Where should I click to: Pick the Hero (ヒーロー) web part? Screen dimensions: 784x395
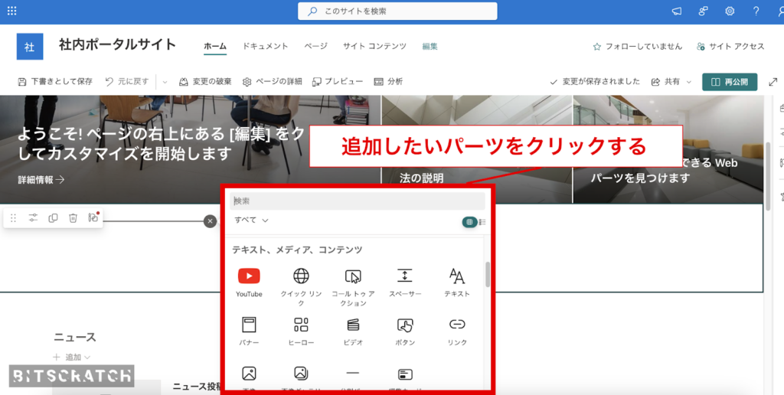[x=301, y=330]
